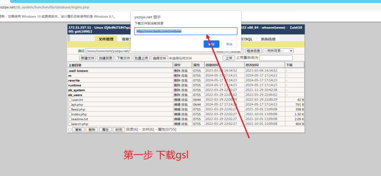The image size is (381, 176).
Task: Cancel the download dialog with 取消
Action: pos(229,44)
